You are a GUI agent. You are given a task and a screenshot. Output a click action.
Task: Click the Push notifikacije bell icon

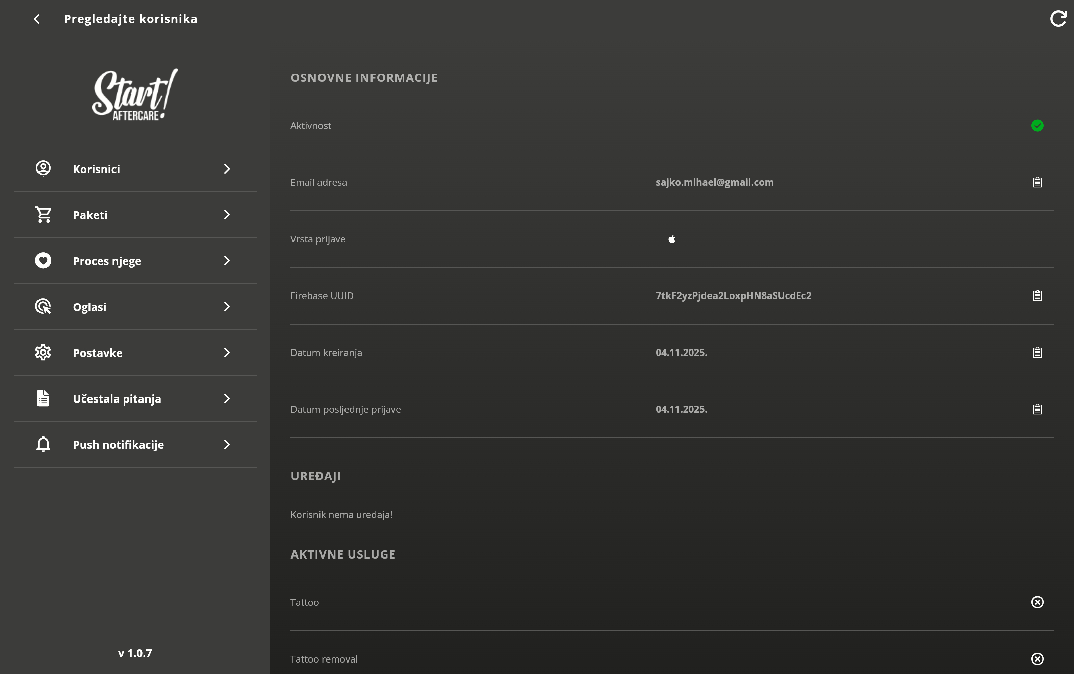click(x=43, y=444)
